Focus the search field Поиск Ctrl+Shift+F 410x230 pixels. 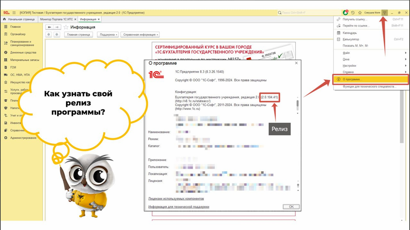coord(310,13)
